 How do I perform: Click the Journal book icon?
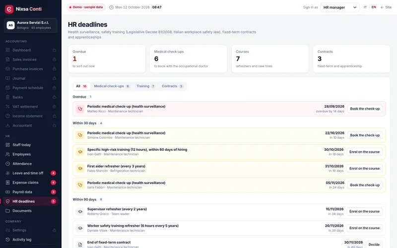pos(7,78)
